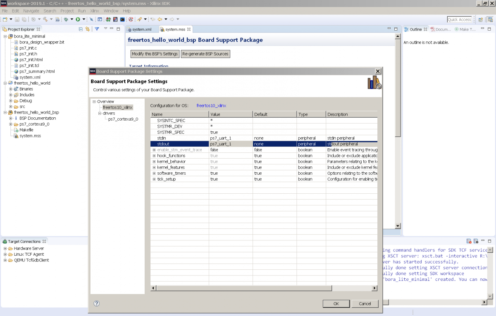The image size is (496, 316).
Task: Click the filter funnel icon in Project Explorer
Action: [x=97, y=29]
